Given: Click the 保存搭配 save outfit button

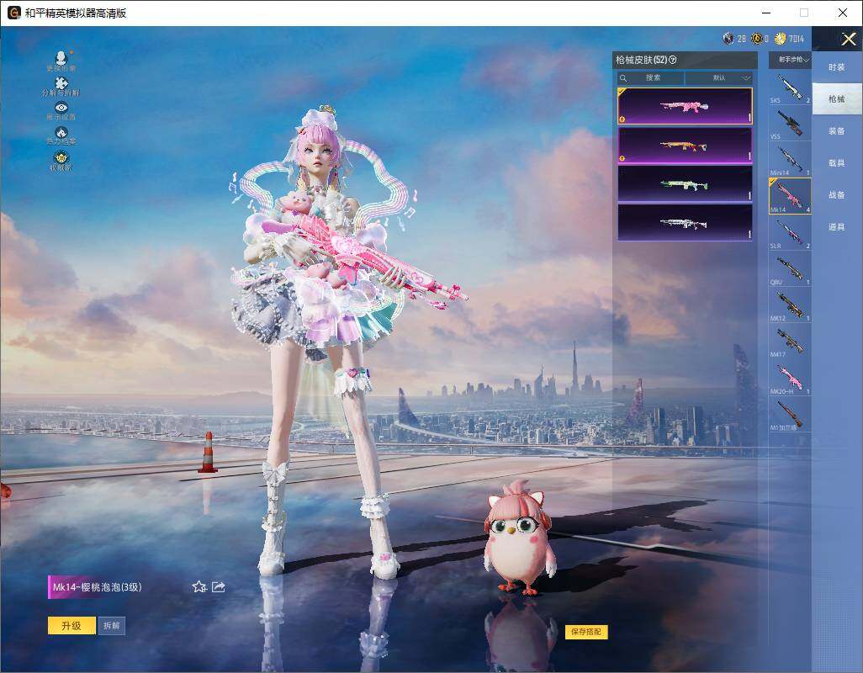Looking at the screenshot, I should pyautogui.click(x=586, y=632).
